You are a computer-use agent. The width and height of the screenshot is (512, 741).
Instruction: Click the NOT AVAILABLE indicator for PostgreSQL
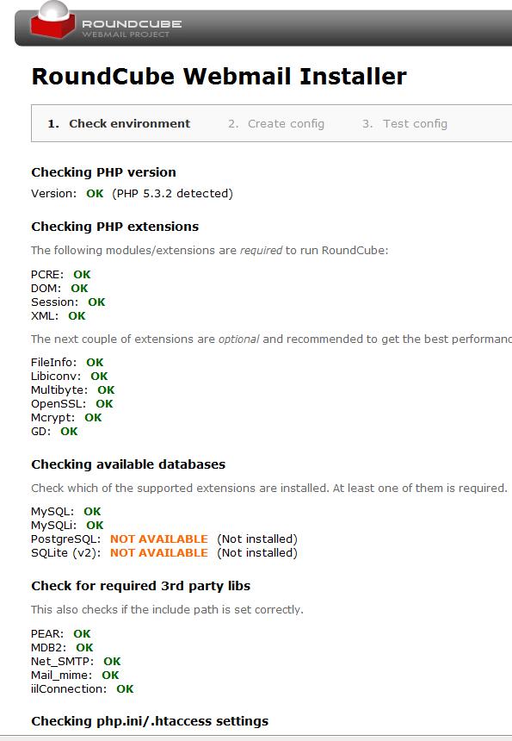(x=157, y=539)
